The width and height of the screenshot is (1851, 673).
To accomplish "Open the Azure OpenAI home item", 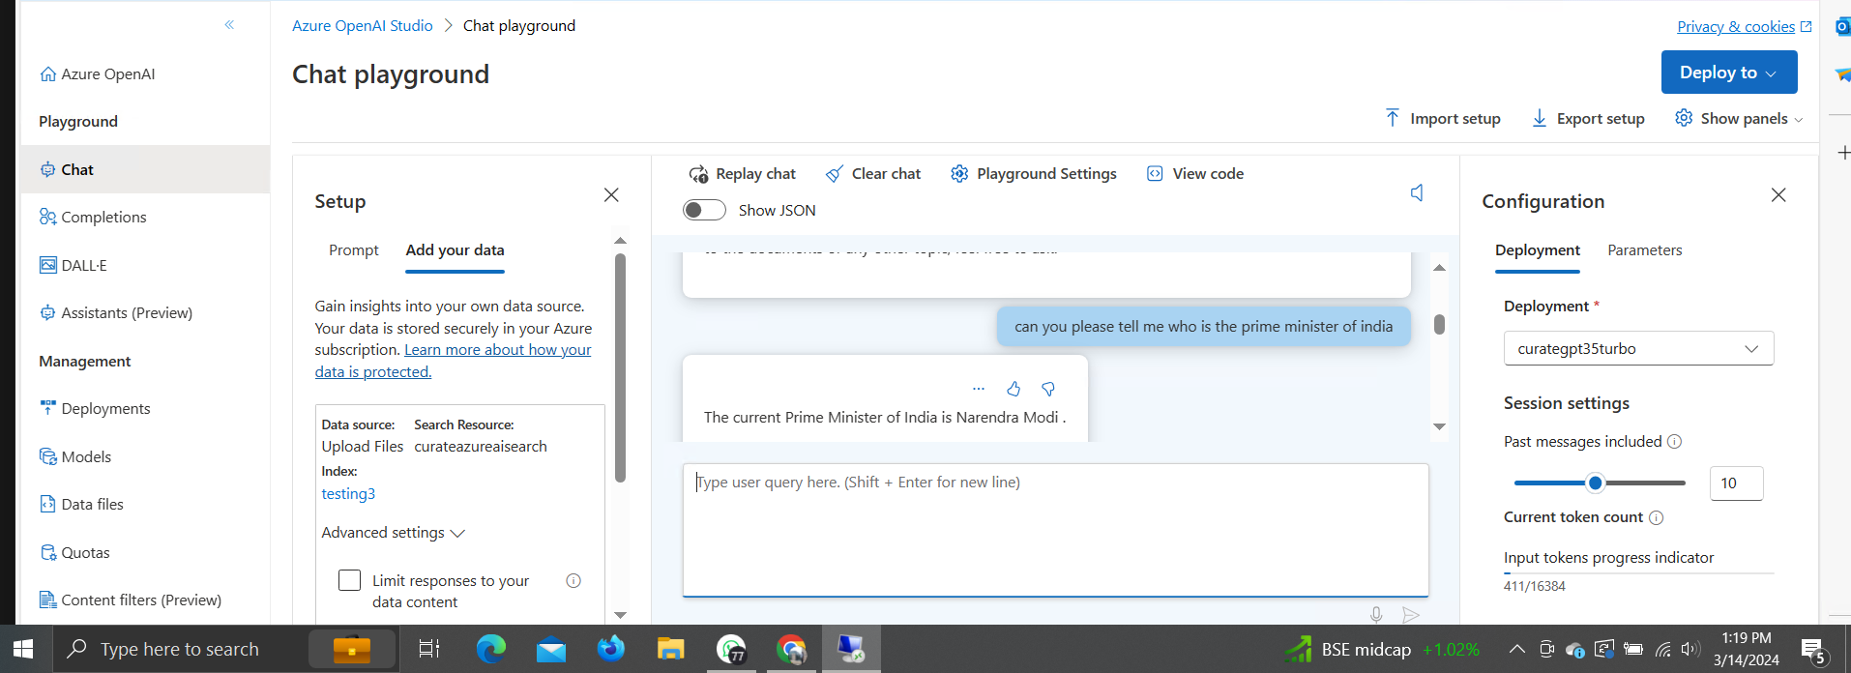I will (98, 74).
